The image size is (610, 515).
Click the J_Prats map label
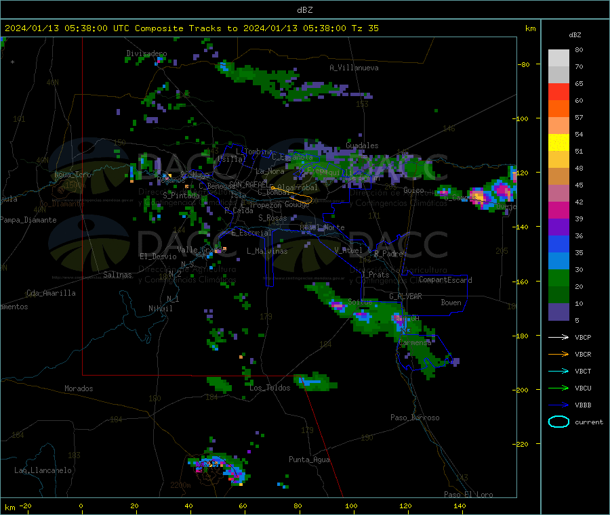coord(375,275)
